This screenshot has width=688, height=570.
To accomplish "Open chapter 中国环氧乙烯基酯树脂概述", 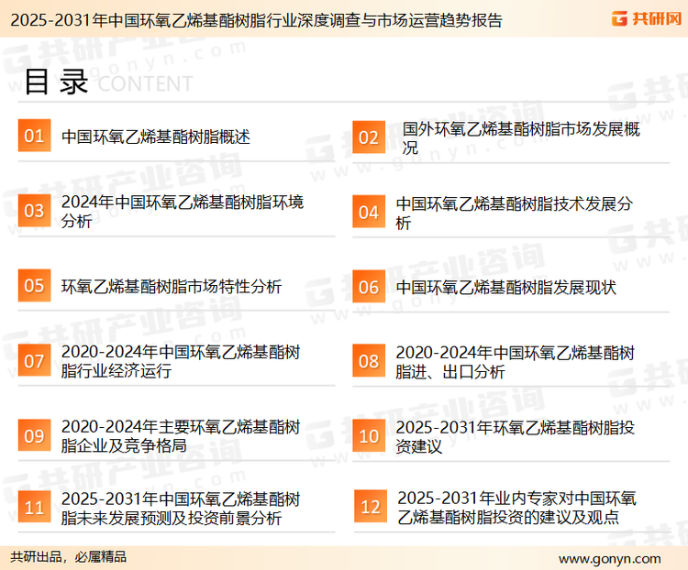I will click(x=156, y=137).
